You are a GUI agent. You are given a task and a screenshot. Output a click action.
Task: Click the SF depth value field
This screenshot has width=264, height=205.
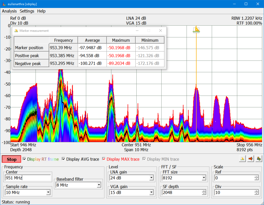tap(182, 192)
